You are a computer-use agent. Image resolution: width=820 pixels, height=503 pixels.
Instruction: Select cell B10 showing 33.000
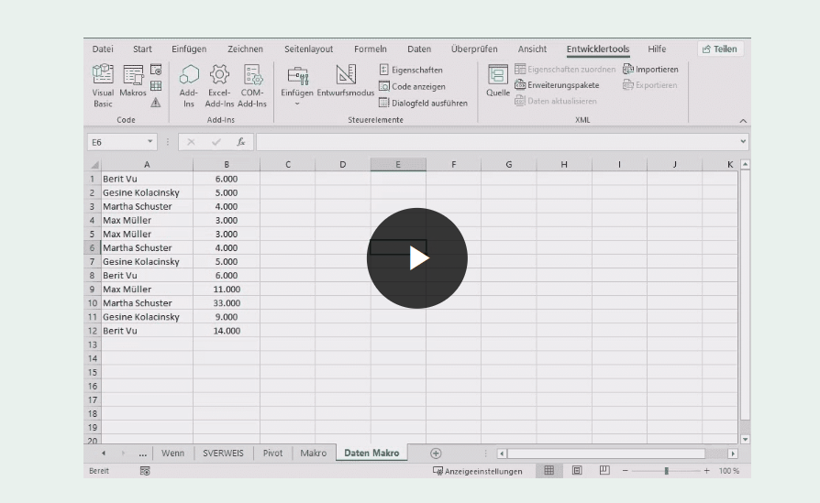coord(227,303)
